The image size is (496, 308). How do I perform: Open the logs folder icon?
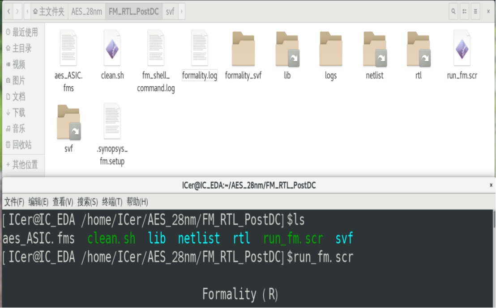pos(330,49)
